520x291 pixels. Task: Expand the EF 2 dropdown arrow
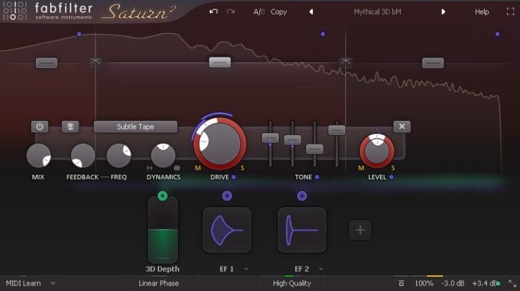(321, 269)
